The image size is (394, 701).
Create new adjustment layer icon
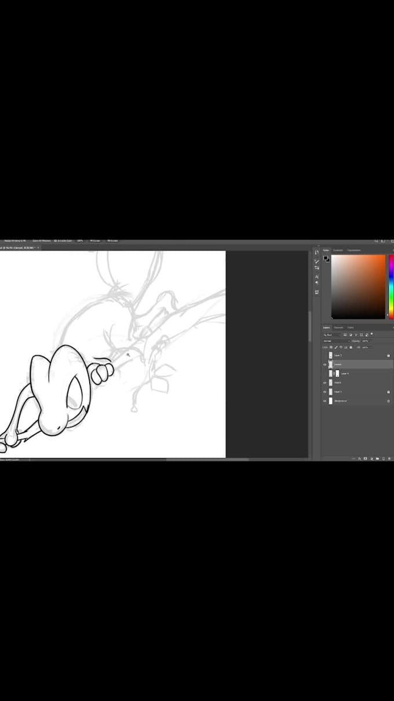pos(371,459)
